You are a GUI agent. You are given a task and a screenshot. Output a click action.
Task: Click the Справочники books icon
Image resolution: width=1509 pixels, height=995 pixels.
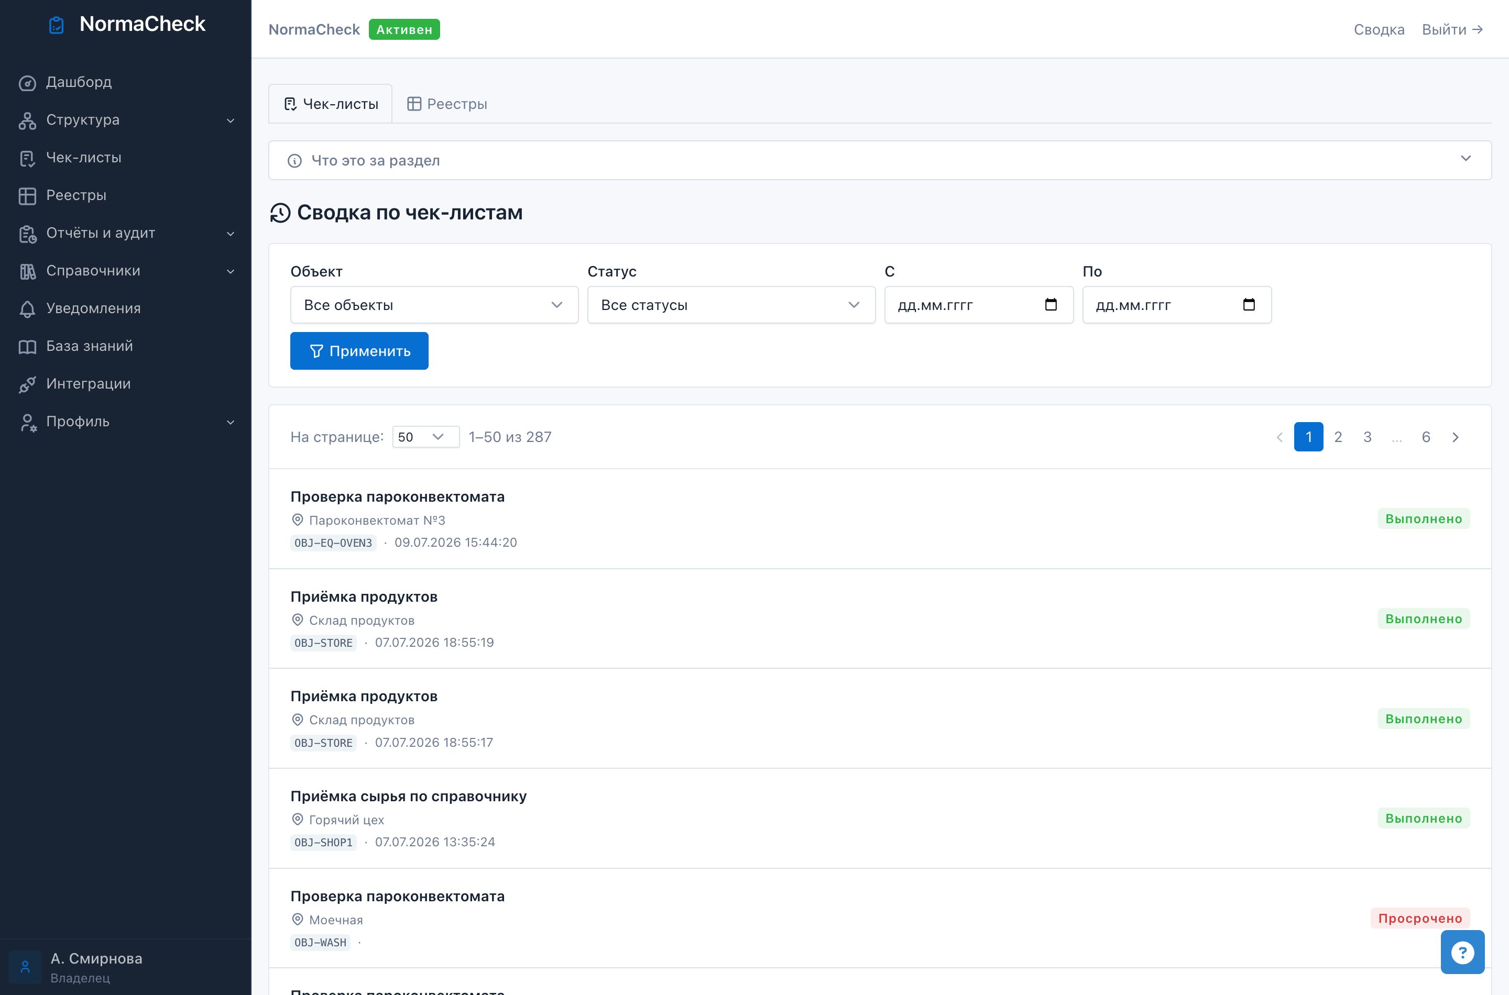pyautogui.click(x=27, y=271)
